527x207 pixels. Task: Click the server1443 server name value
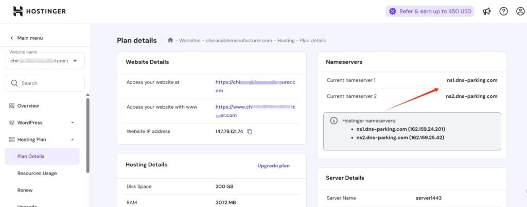(429, 198)
